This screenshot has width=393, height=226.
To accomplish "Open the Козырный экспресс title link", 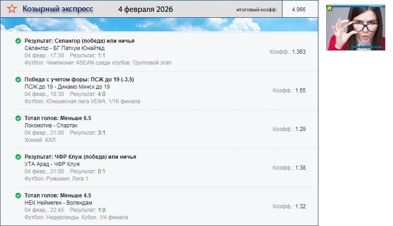I will [x=58, y=9].
